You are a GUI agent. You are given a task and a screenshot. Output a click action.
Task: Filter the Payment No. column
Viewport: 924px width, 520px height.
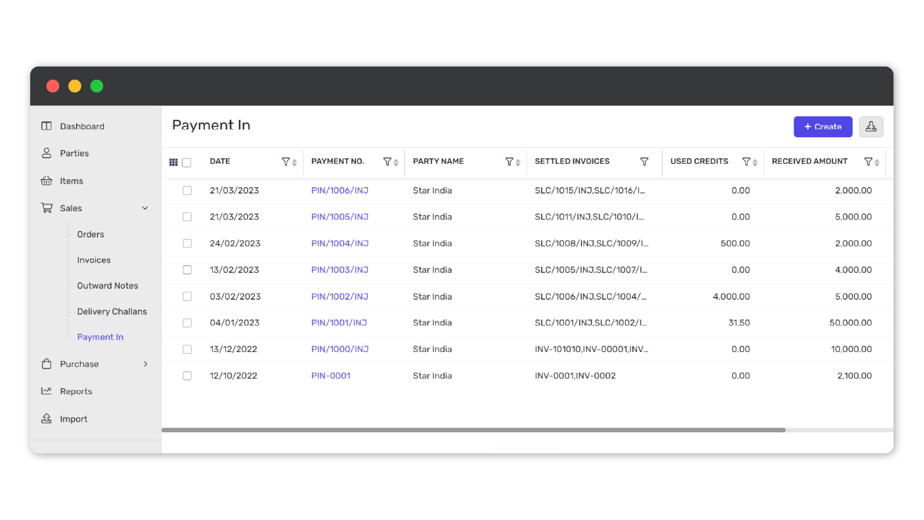(387, 162)
